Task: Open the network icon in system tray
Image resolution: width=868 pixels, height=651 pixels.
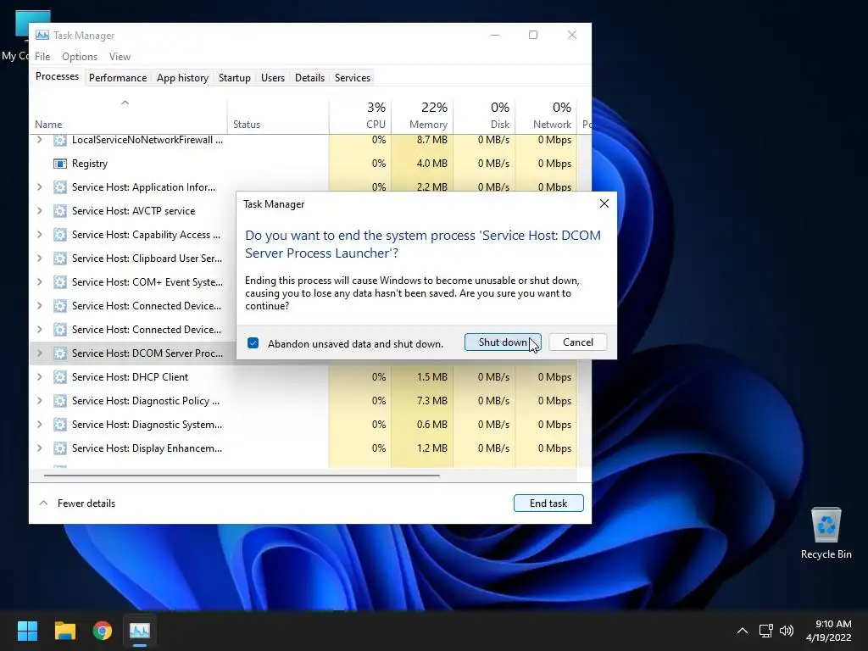Action: tap(765, 631)
